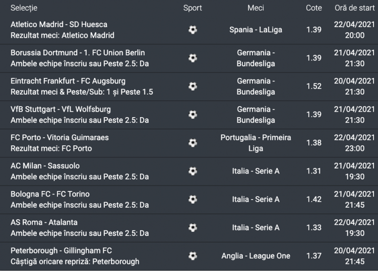Click the Oră de start column header
The image size is (378, 271).
click(x=355, y=8)
